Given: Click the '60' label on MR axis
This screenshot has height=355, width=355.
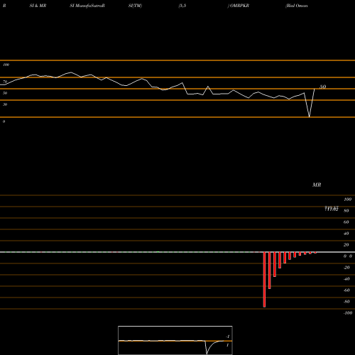Looking at the screenshot, I should (x=346, y=222).
